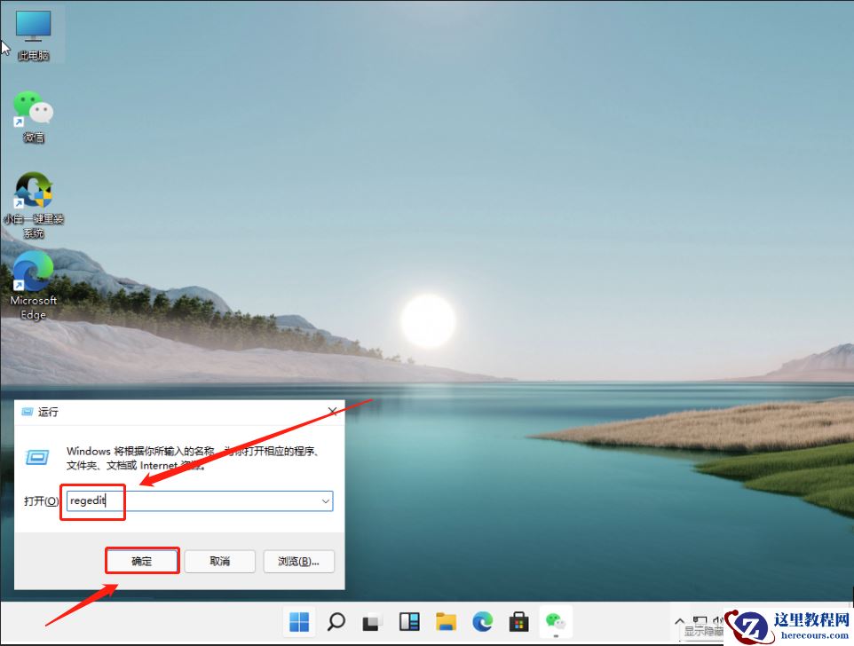Viewport: 854px width, 646px height.
Task: Open File Explorer from the taskbar
Action: pos(447,622)
